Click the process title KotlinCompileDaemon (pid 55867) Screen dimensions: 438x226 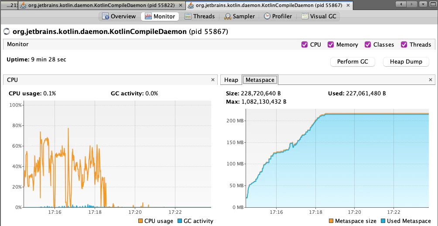[120, 32]
